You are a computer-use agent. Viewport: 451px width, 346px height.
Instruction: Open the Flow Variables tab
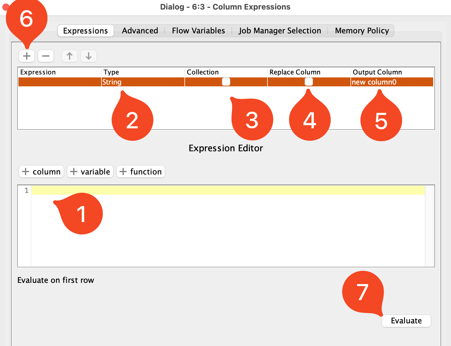(x=198, y=30)
